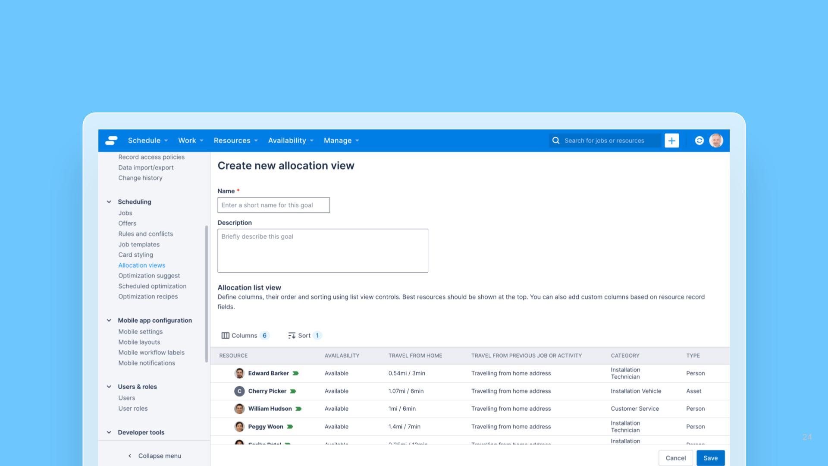
Task: Open Card styling
Action: (135, 255)
